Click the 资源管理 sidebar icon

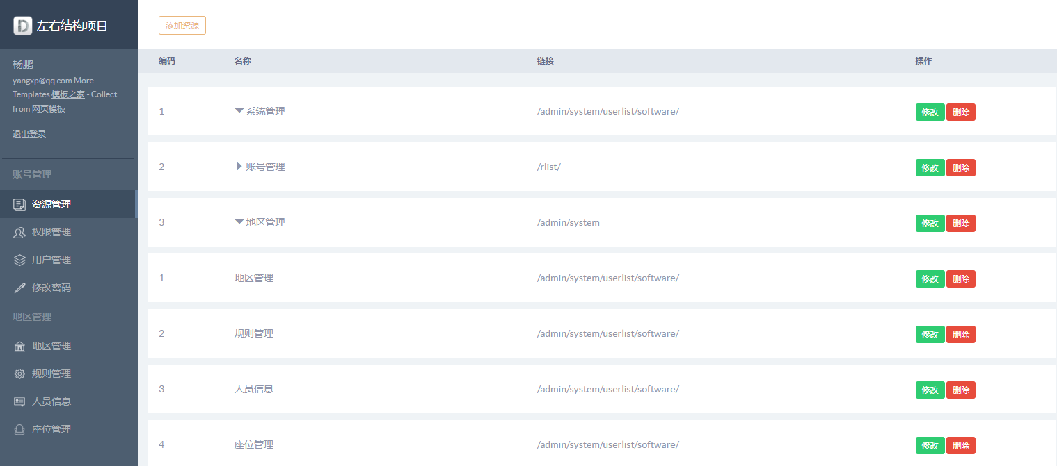pyautogui.click(x=19, y=204)
